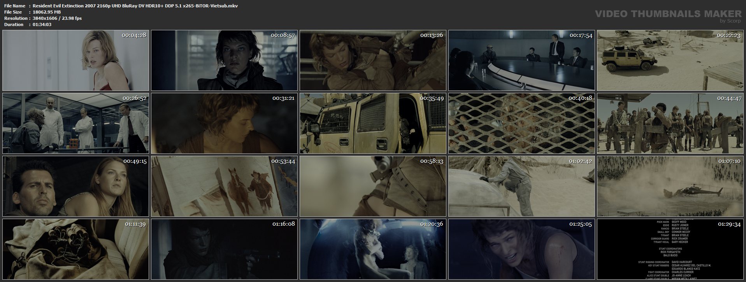This screenshot has height=282, width=746.
Task: Select the thumbnail at 01:11:39
Action: (75, 249)
